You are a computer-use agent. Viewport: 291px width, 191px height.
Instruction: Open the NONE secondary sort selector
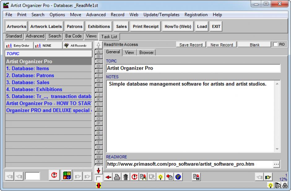48,46
